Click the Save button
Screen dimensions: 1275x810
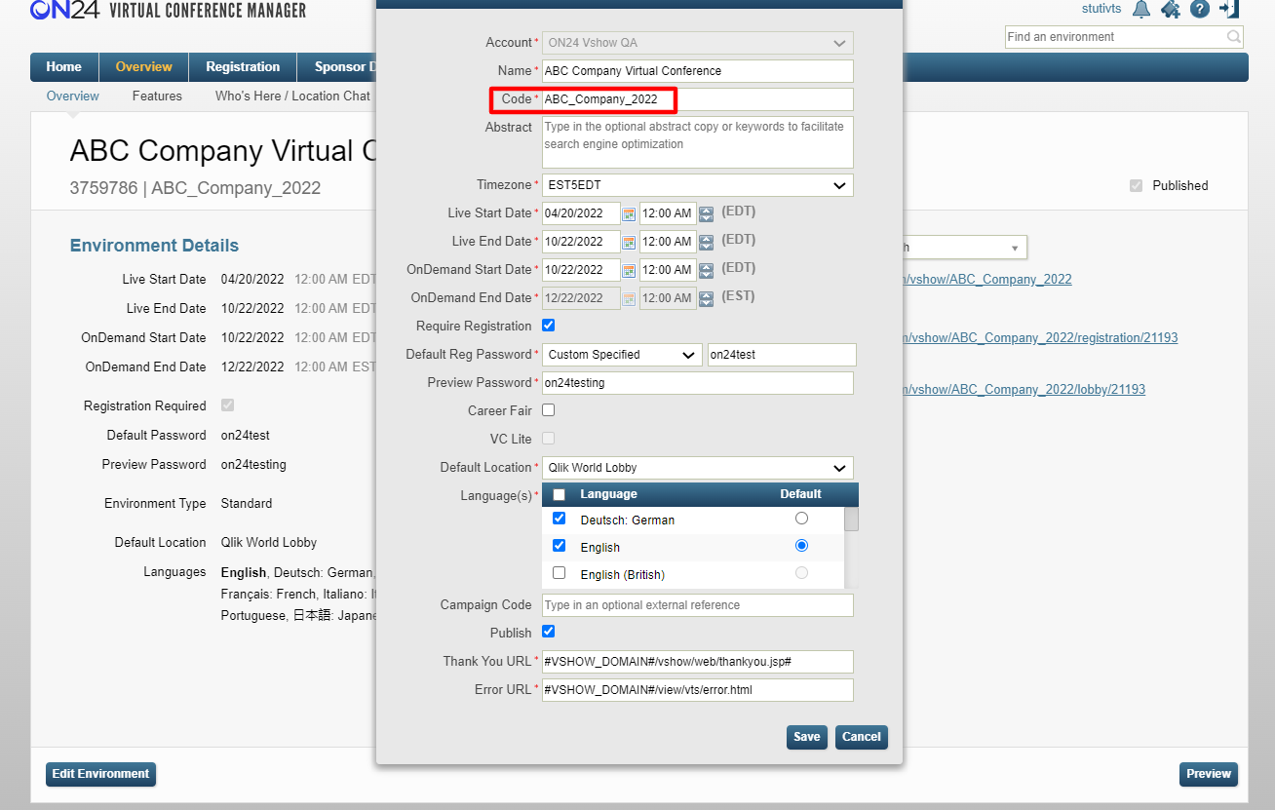(x=807, y=737)
